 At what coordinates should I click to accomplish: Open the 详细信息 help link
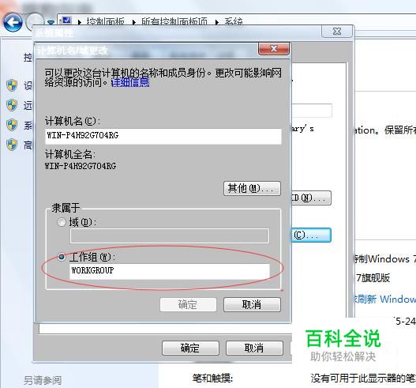pos(130,83)
